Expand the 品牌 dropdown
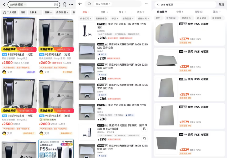Screen dimensions: 227x158 click(x=48, y=12)
